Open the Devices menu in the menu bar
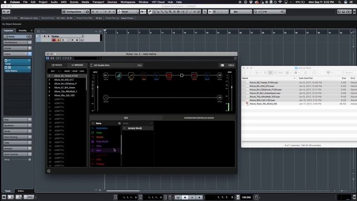357x201 pixels. click(112, 2)
